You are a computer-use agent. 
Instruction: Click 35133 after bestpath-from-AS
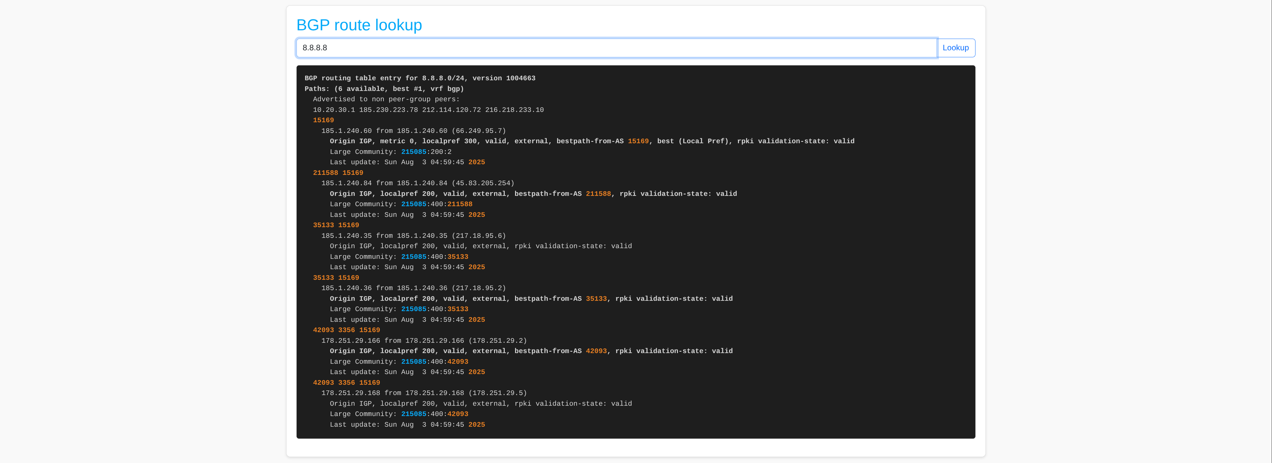(596, 299)
